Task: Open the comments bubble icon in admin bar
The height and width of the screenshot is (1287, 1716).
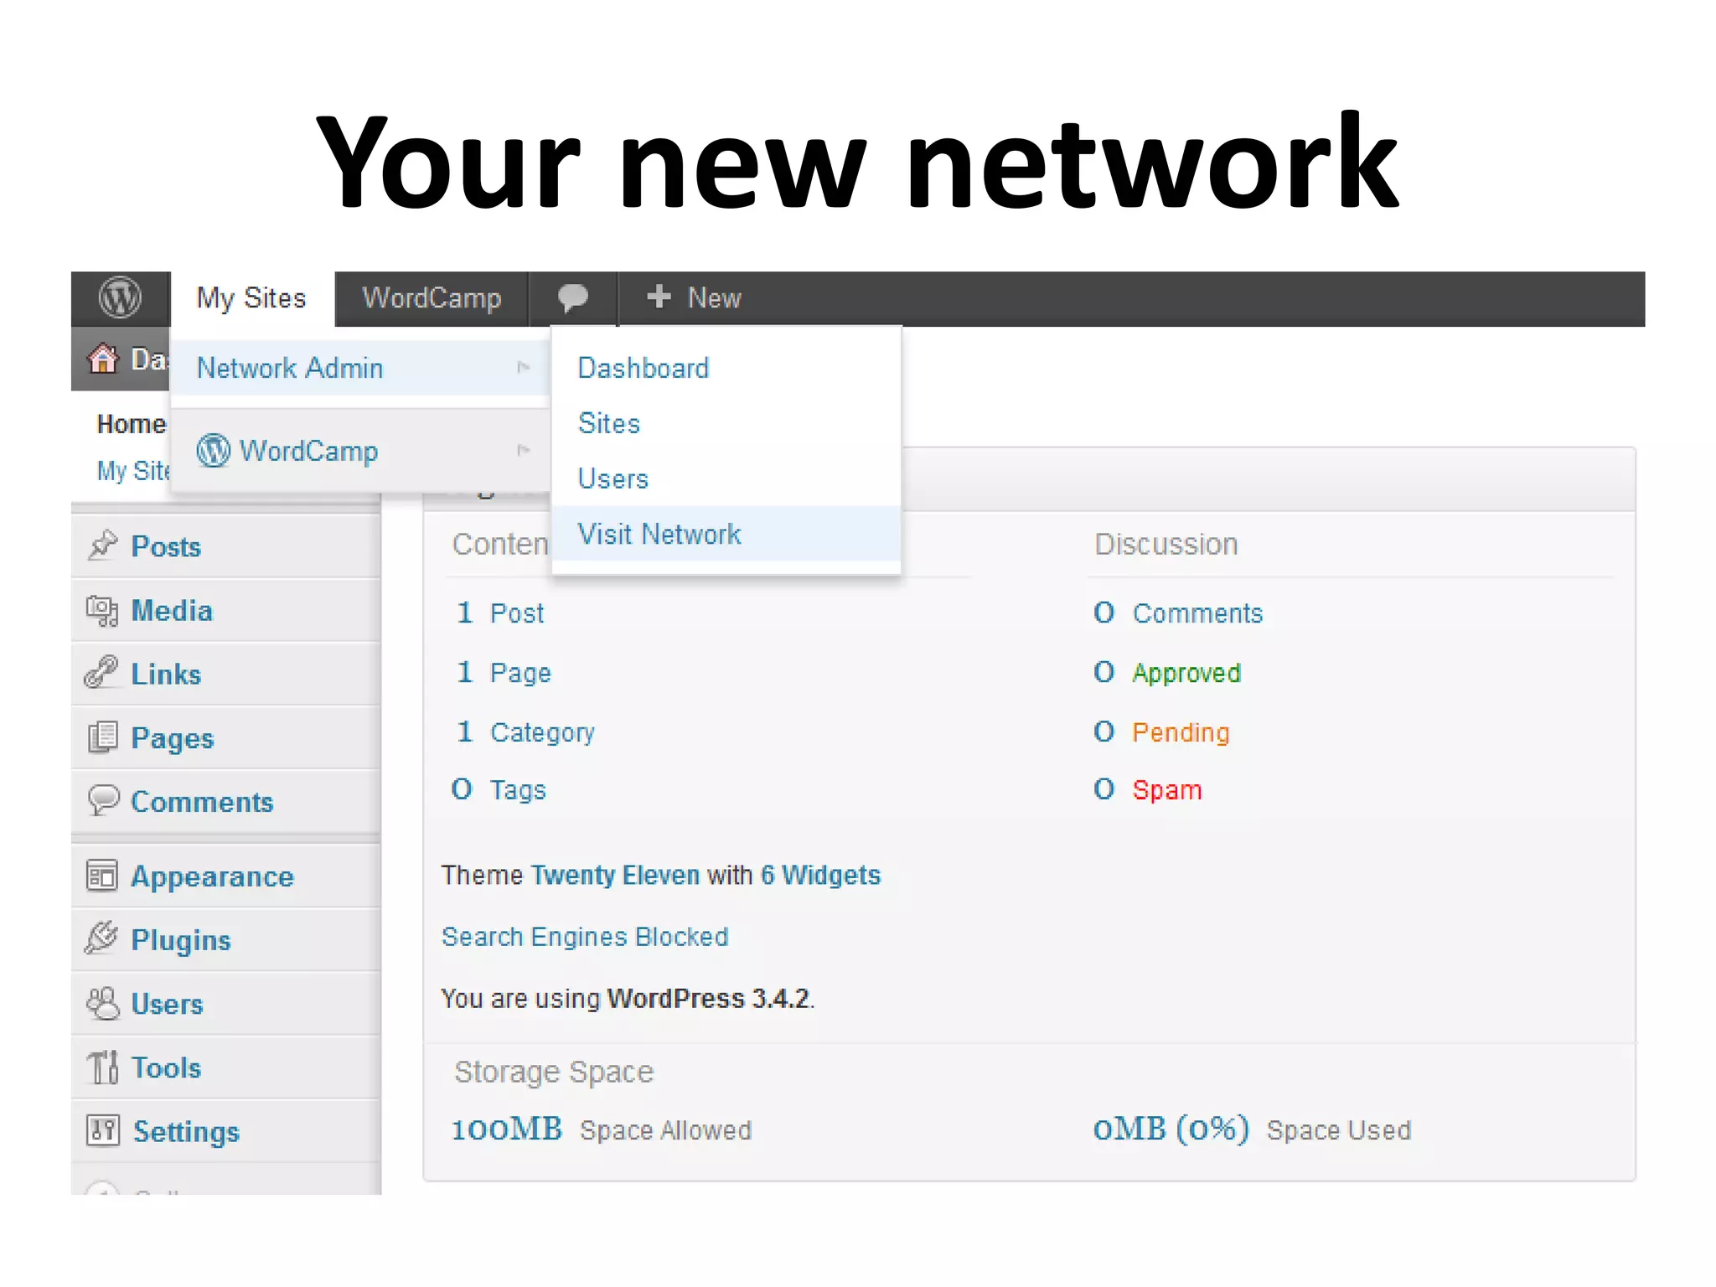Action: (x=573, y=297)
